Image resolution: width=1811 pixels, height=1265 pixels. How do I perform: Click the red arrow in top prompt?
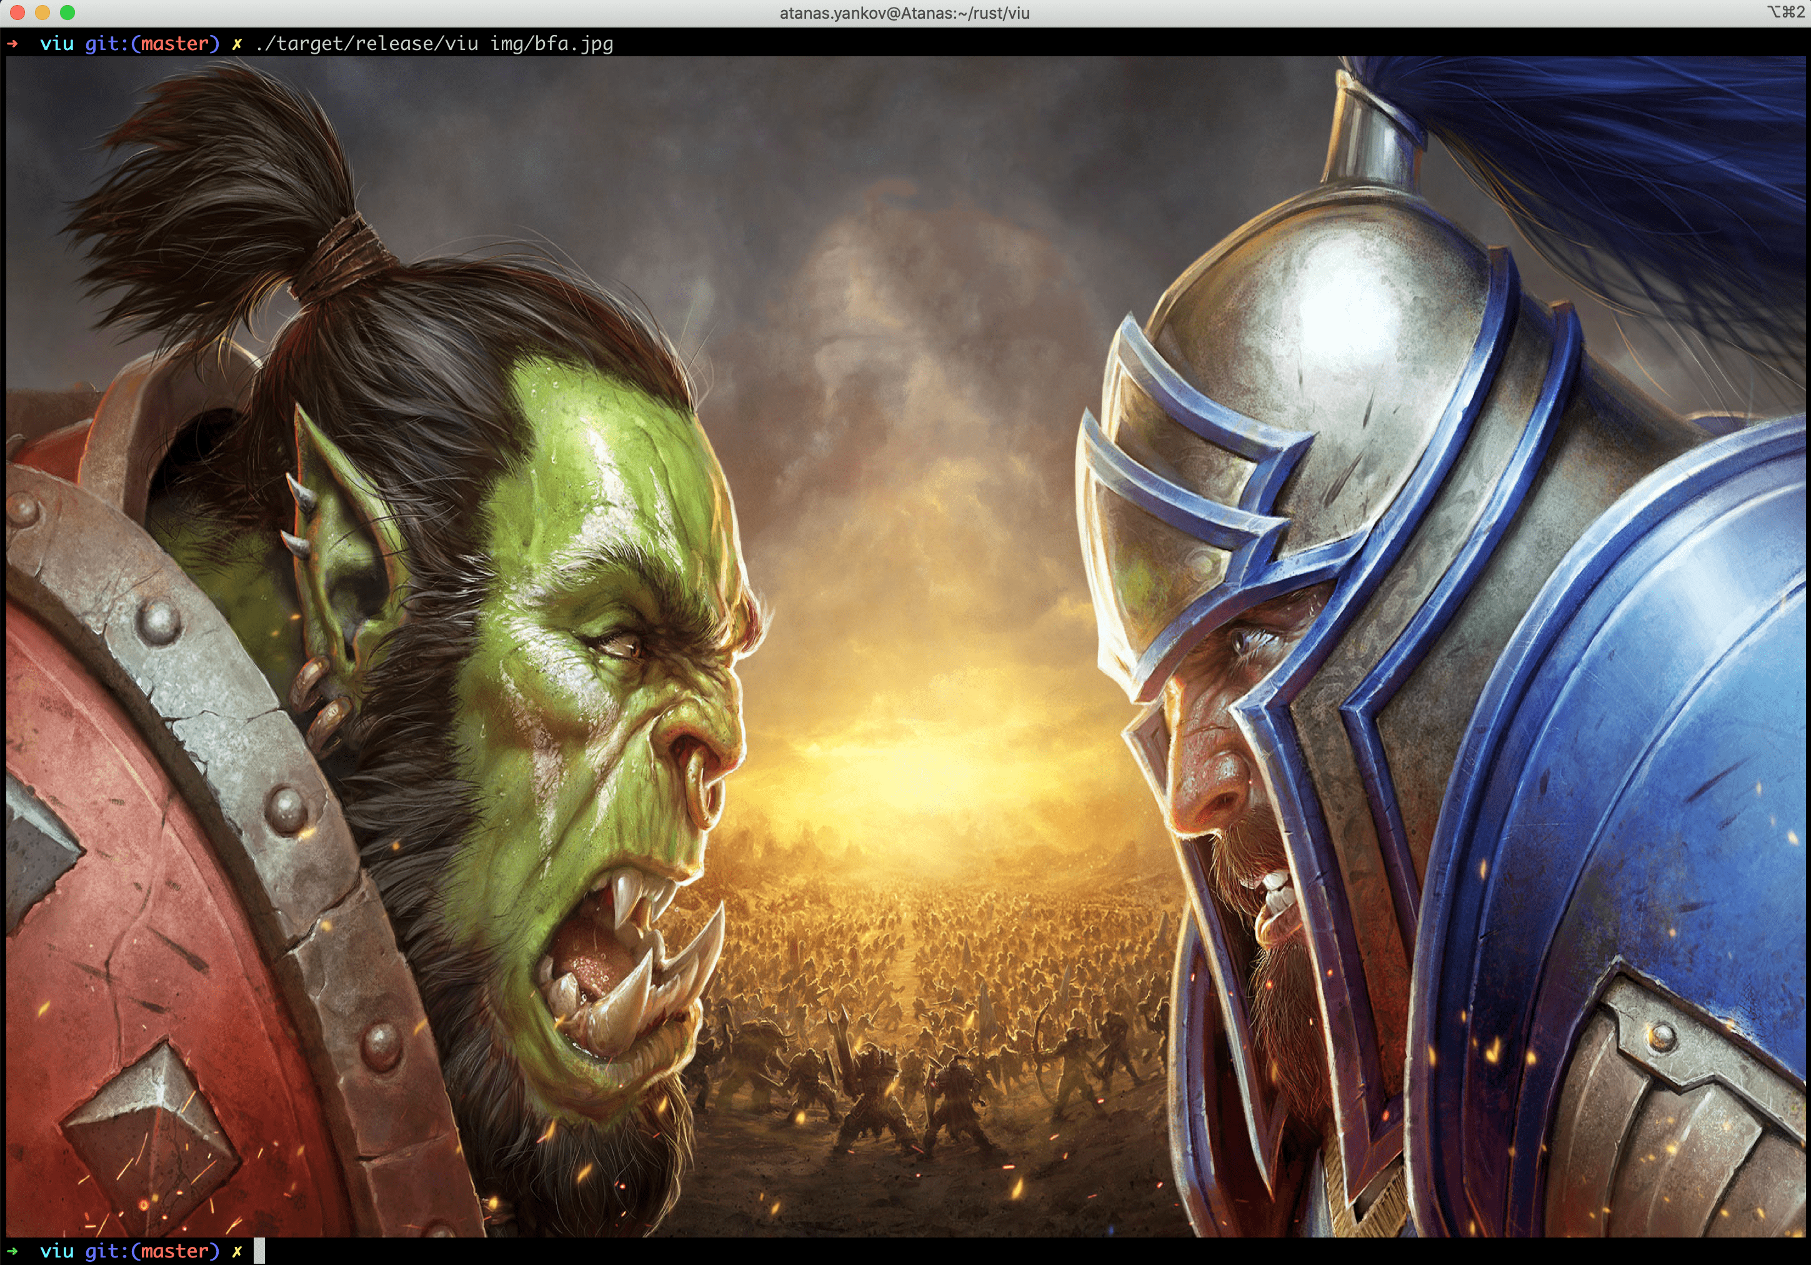coord(12,44)
